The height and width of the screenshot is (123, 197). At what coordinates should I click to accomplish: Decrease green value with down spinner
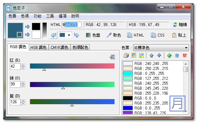pos(23,86)
